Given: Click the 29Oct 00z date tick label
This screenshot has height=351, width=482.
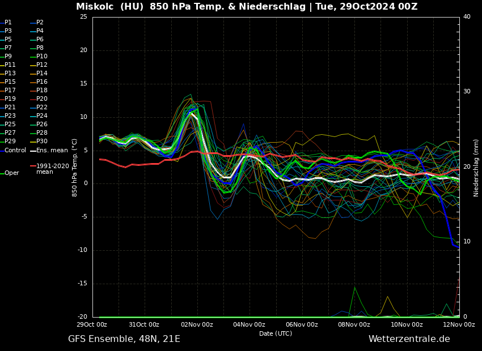Looking at the screenshot, I should point(92,324).
